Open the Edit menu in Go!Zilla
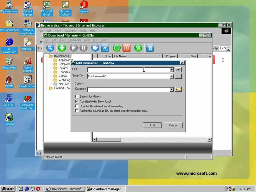256x192 pixels. 54,40
